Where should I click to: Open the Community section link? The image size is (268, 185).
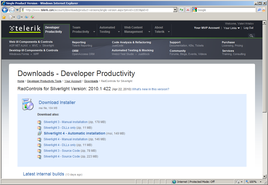[x=178, y=51]
